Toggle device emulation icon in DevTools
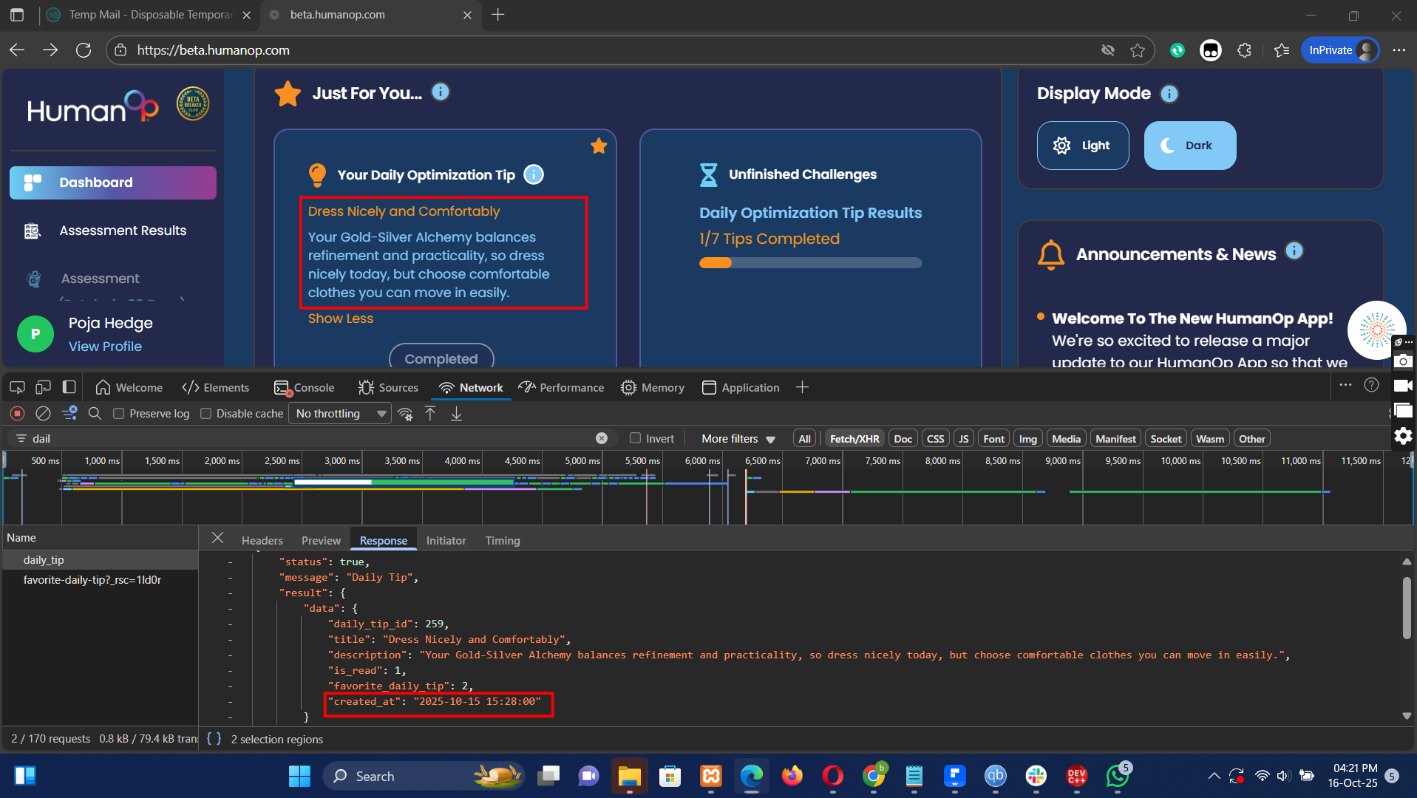The image size is (1417, 798). coord(44,387)
